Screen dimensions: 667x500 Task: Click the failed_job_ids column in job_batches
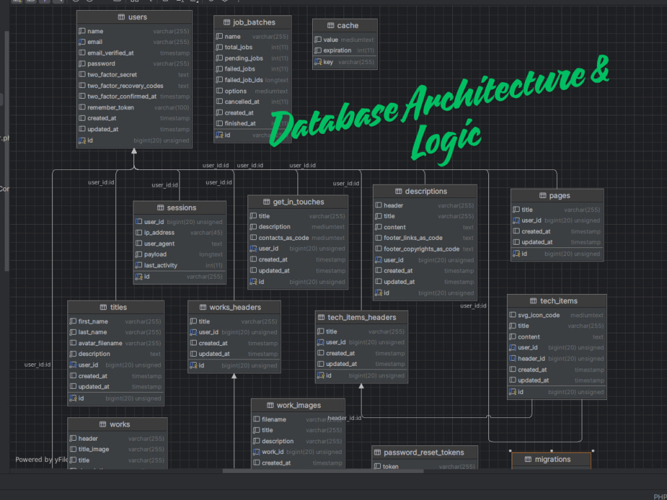[252, 80]
